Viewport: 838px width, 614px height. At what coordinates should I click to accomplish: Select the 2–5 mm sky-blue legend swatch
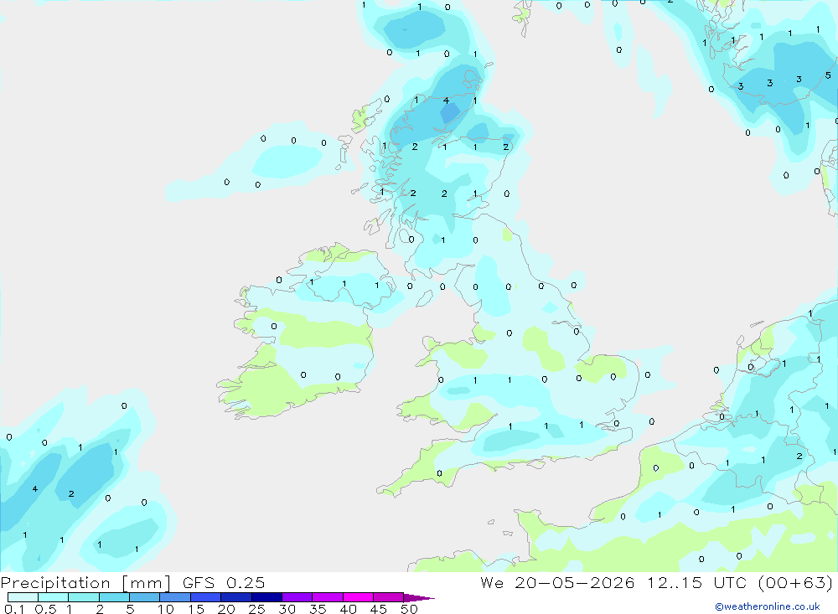point(114,597)
